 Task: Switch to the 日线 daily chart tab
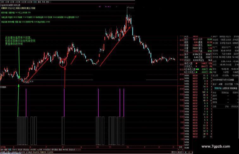[35, 2]
